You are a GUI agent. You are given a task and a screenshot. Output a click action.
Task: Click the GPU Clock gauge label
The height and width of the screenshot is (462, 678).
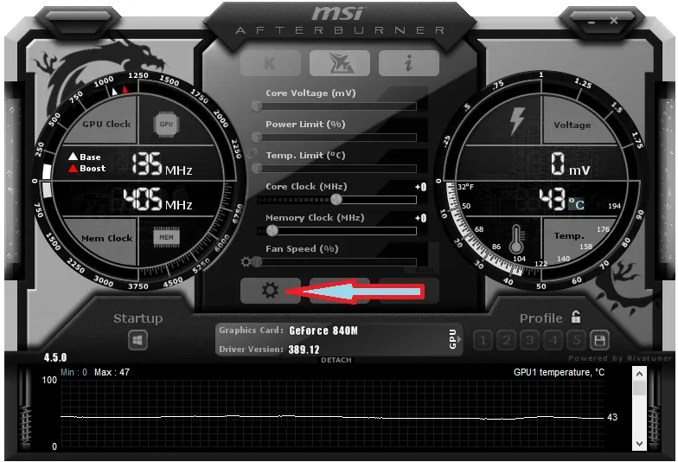point(106,125)
